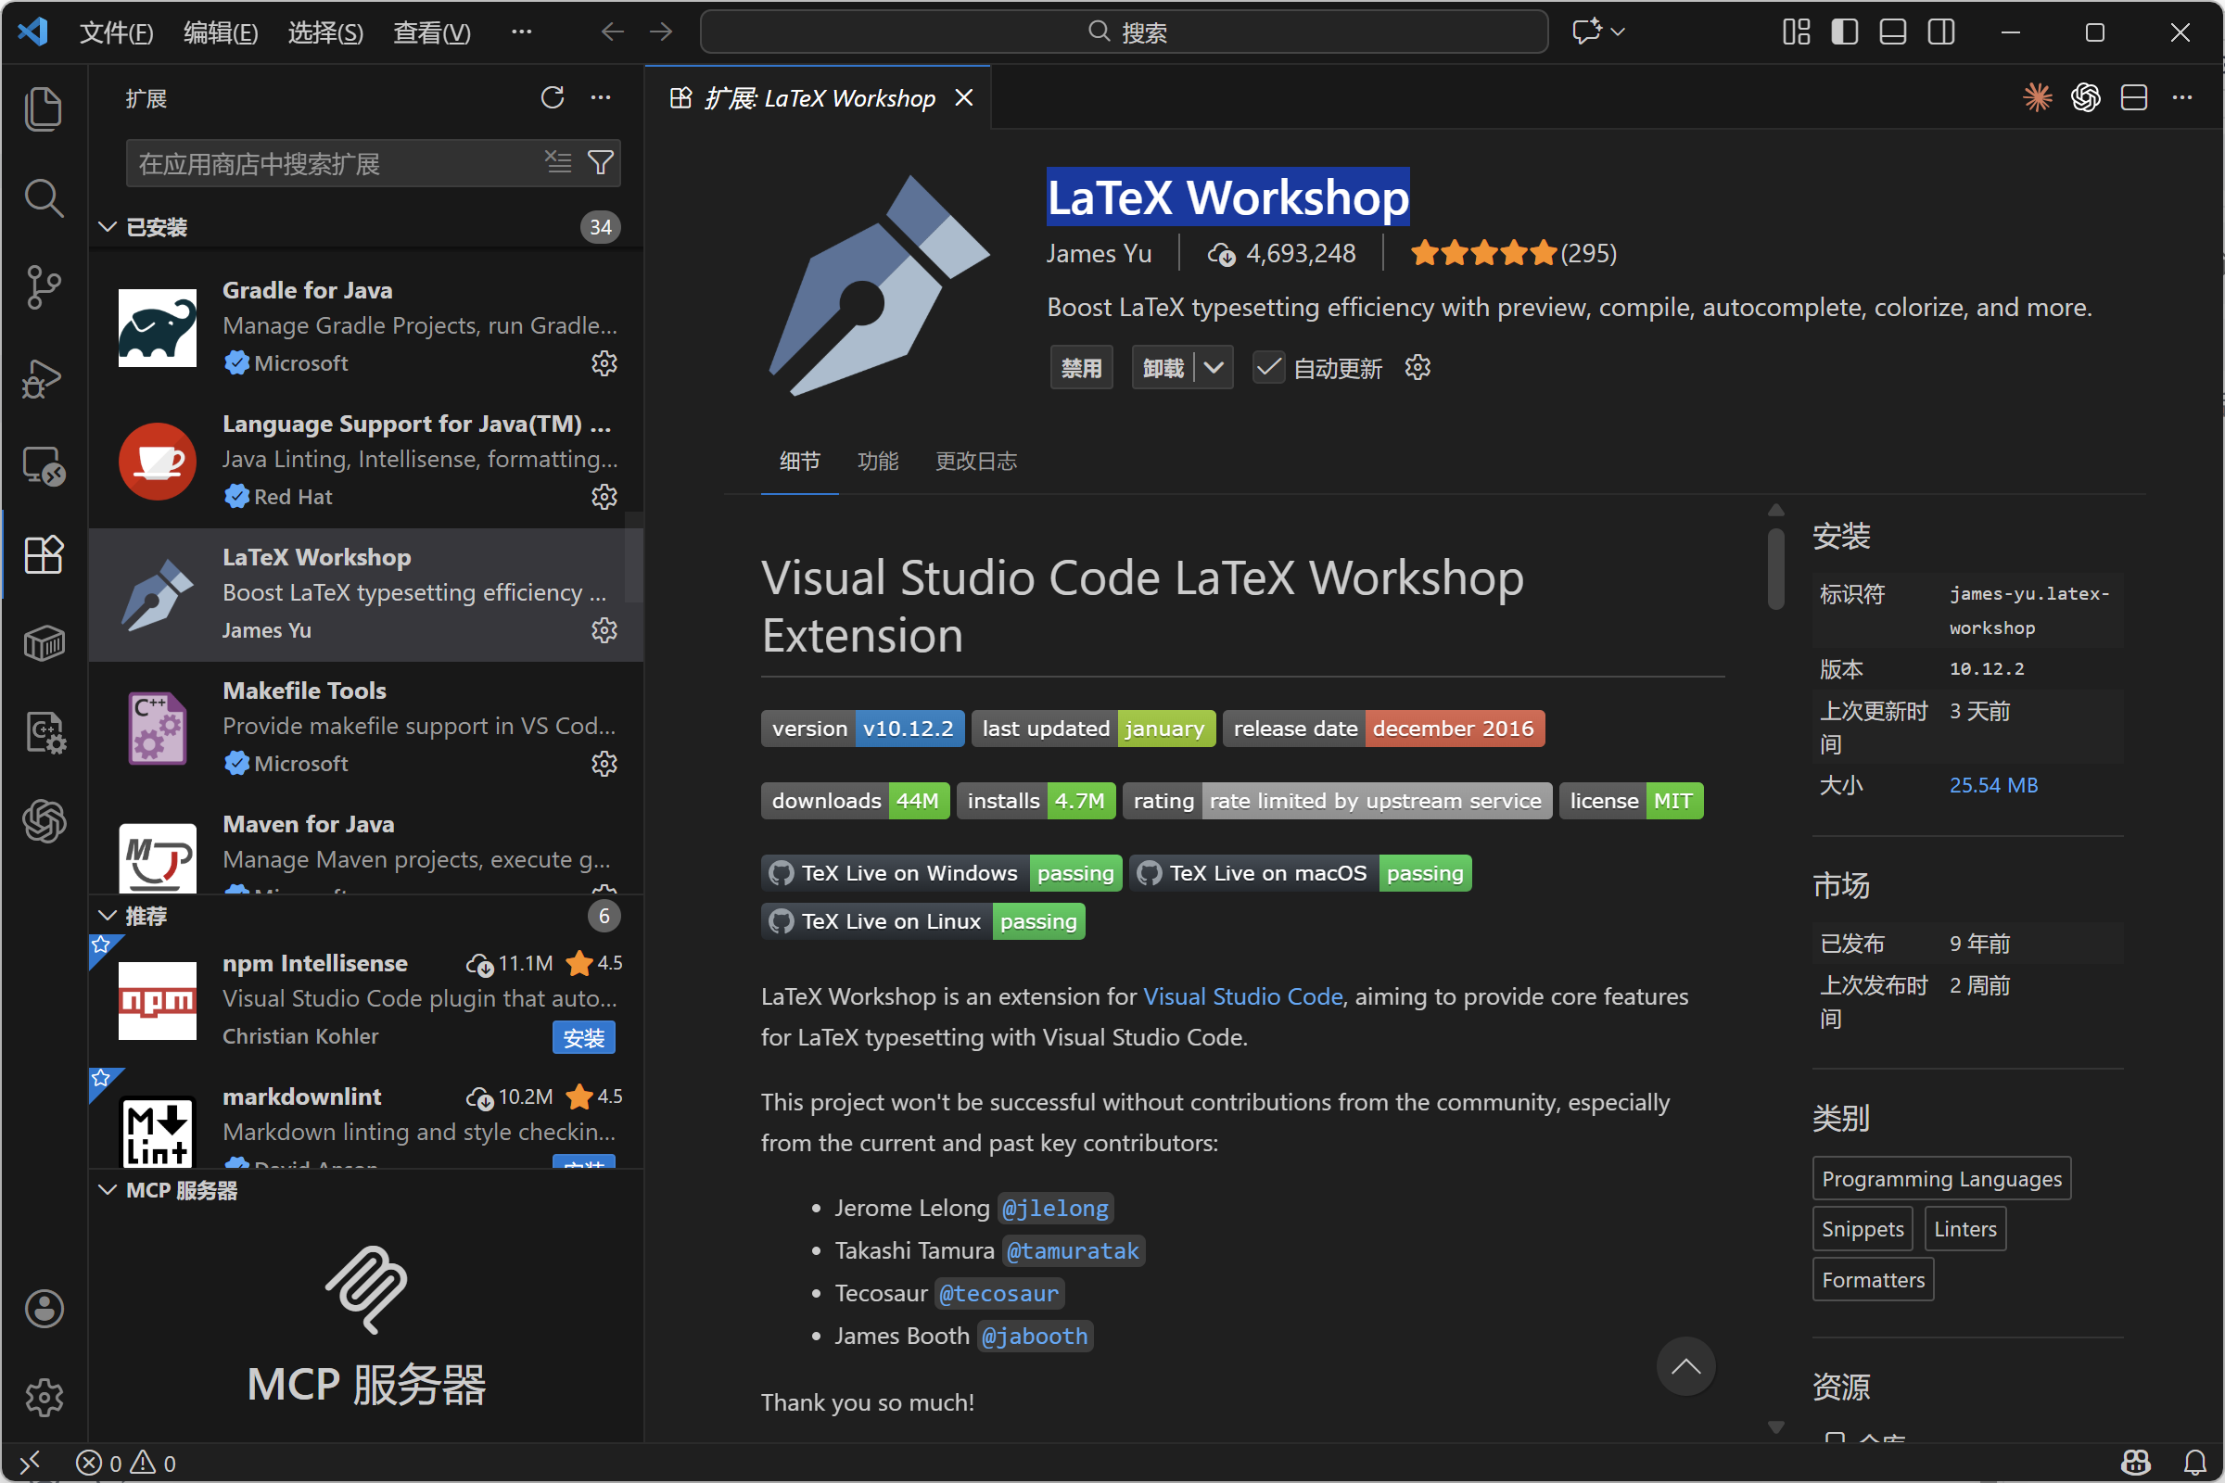Switch to the changelog tab
Screen dimensions: 2225x1483
pyautogui.click(x=975, y=462)
